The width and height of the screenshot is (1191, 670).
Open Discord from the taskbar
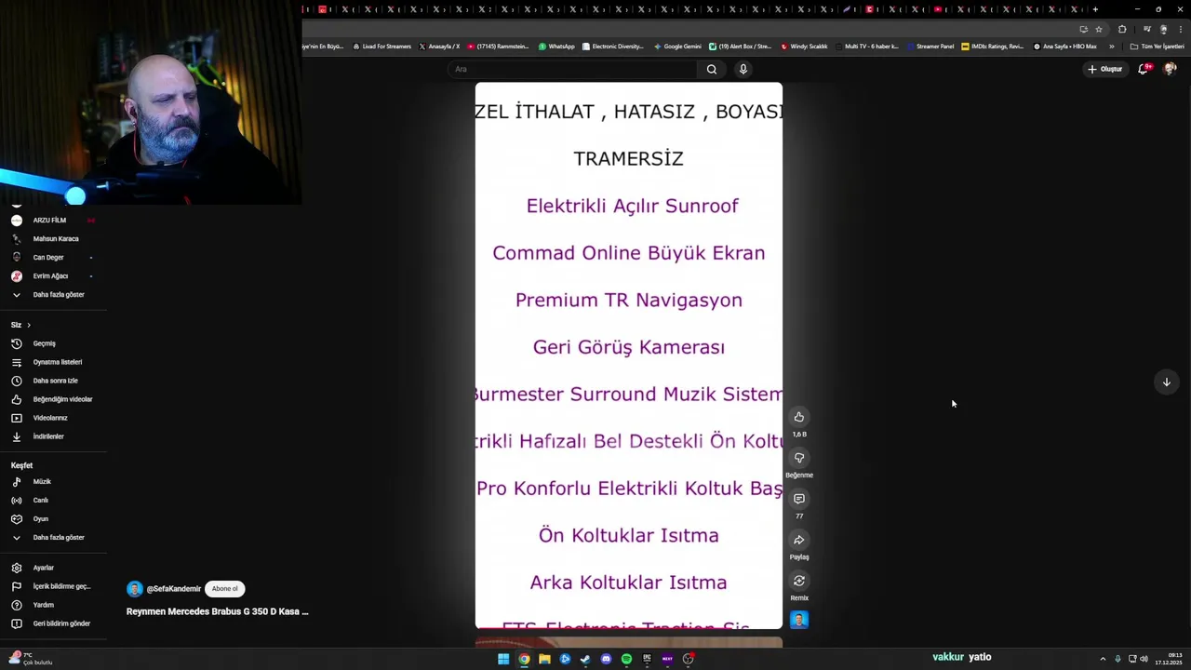[606, 659]
